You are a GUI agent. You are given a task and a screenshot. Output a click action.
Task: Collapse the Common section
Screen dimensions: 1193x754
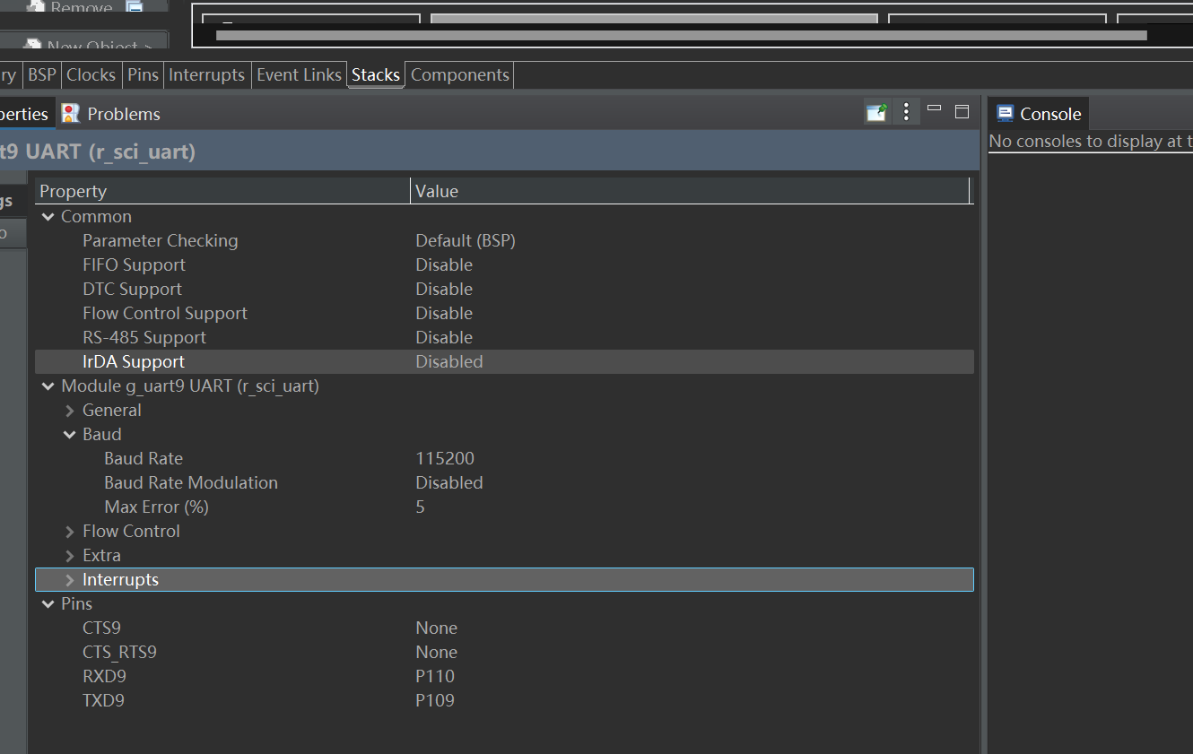pos(48,217)
